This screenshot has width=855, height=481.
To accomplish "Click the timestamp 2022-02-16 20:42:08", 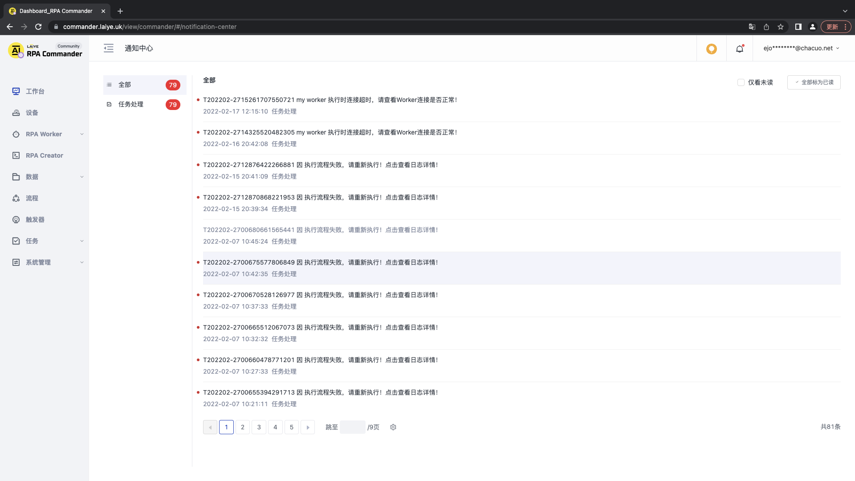I will click(x=236, y=144).
